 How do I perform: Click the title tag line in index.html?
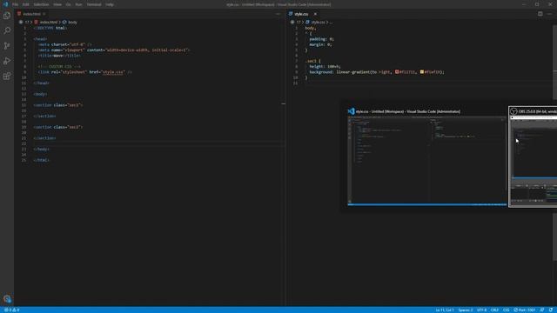(x=59, y=56)
